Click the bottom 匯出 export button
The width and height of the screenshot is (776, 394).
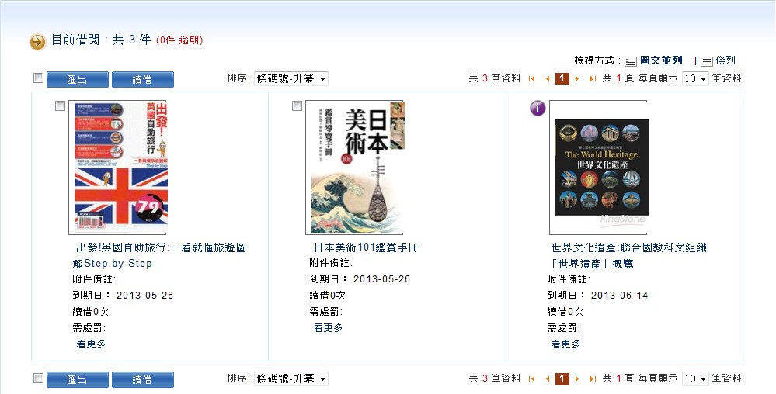pyautogui.click(x=77, y=380)
